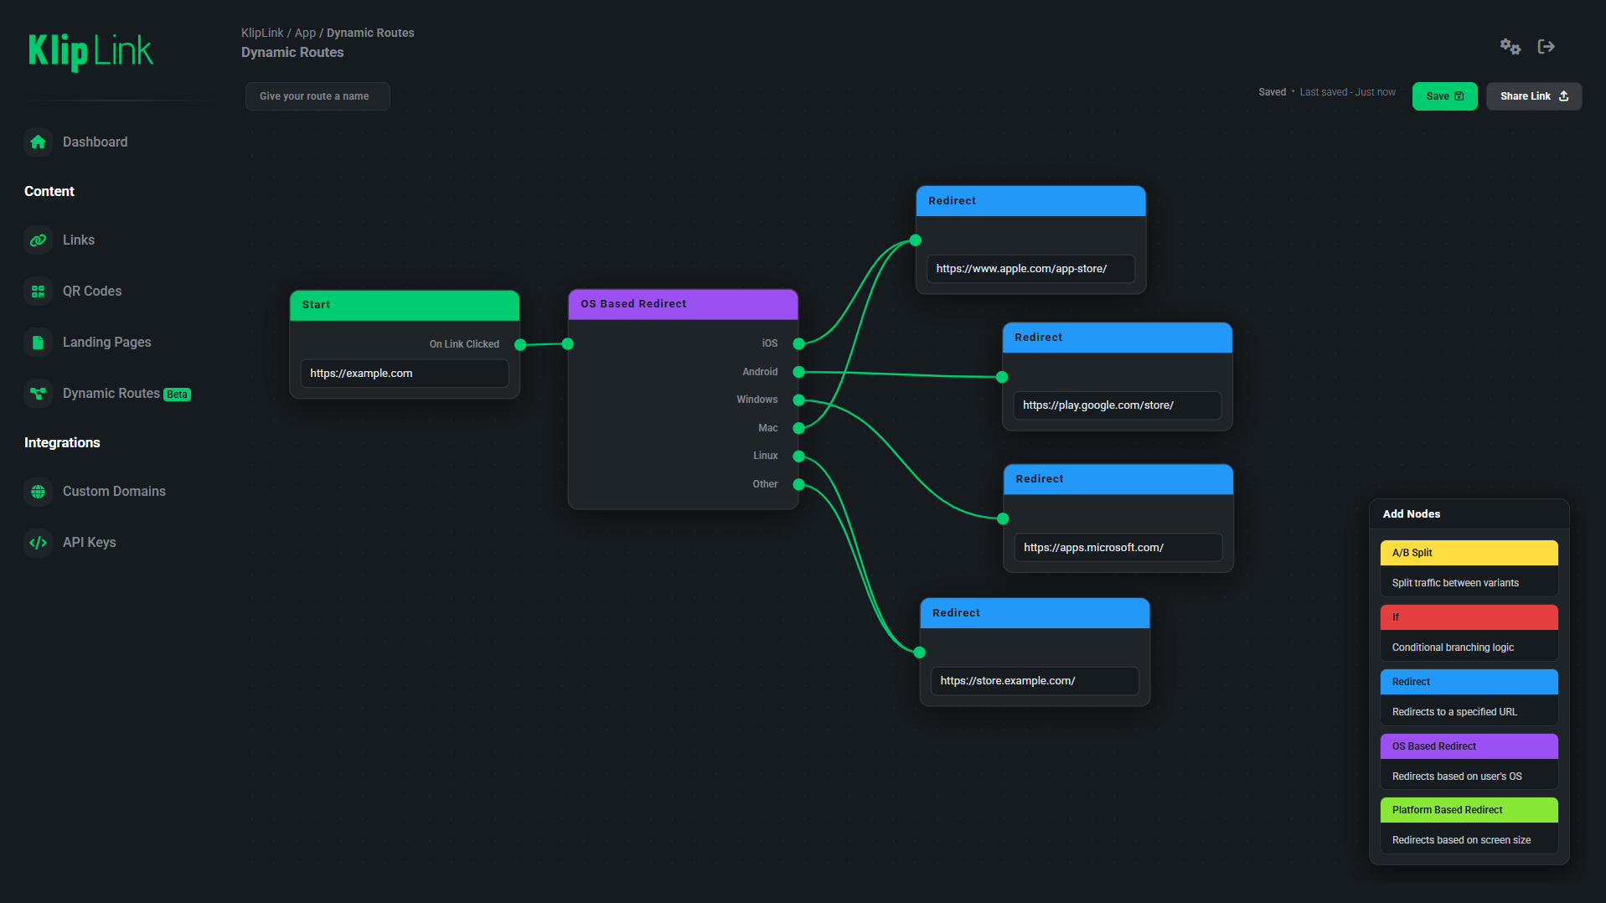1606x903 pixels.
Task: Open API Keys page
Action: coord(89,543)
